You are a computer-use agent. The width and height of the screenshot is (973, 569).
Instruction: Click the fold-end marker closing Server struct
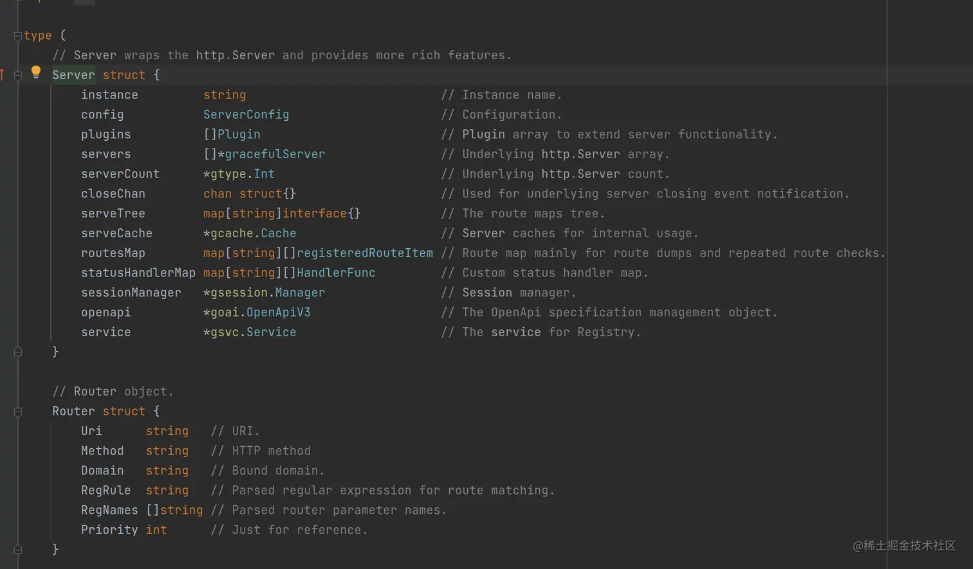click(x=18, y=352)
